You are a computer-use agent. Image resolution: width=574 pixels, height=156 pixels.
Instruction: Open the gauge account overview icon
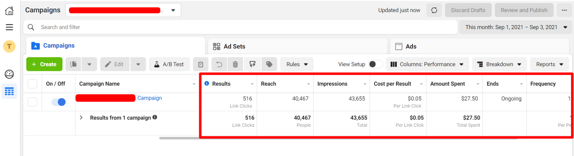(9, 74)
